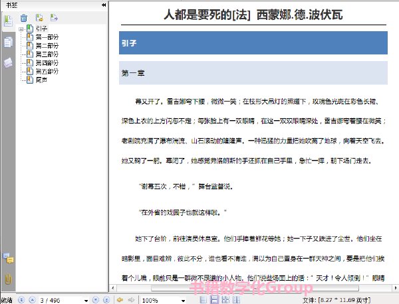Select the 引子 bookmark

[x=41, y=29]
